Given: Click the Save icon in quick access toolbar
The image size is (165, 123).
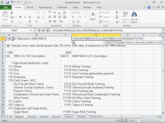Looking at the screenshot, I should tap(7, 2).
